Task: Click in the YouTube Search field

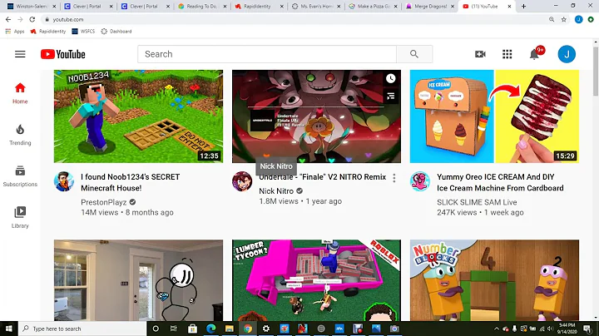Action: pos(267,54)
